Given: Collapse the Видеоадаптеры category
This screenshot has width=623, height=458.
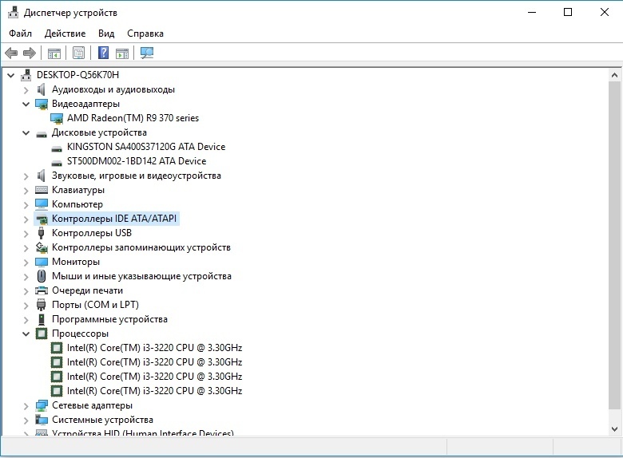Looking at the screenshot, I should [x=26, y=104].
